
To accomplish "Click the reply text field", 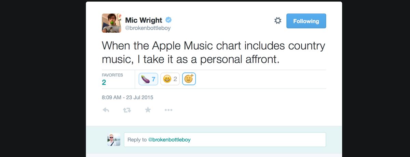I will [x=225, y=140].
